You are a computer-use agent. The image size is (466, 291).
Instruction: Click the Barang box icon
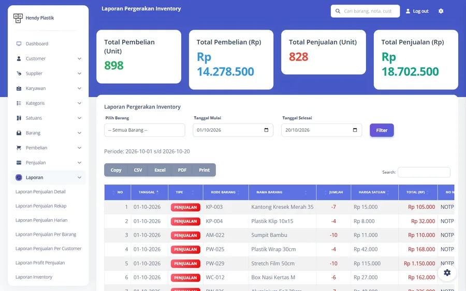pos(19,133)
